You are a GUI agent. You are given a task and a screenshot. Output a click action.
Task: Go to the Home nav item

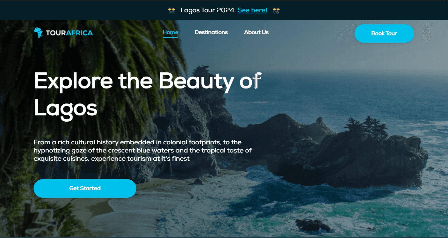point(171,32)
